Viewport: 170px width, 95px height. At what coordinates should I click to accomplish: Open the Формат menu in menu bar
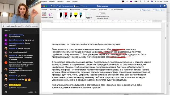point(44,2)
